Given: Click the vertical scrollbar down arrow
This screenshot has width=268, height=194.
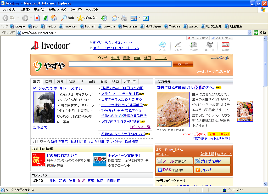Looking at the screenshot, I should pos(265,184).
